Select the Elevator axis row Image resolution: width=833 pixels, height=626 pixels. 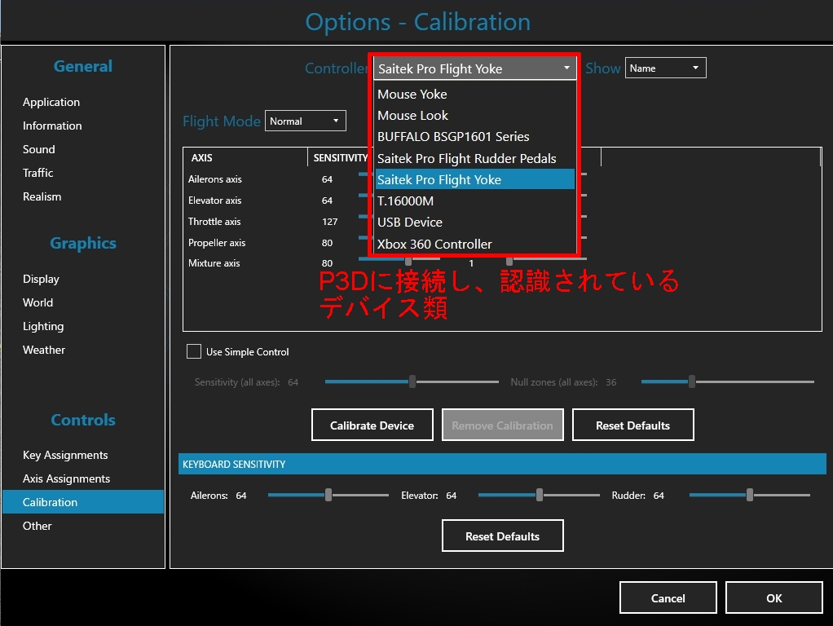point(214,201)
